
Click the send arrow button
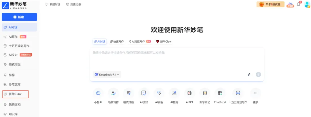(258, 75)
